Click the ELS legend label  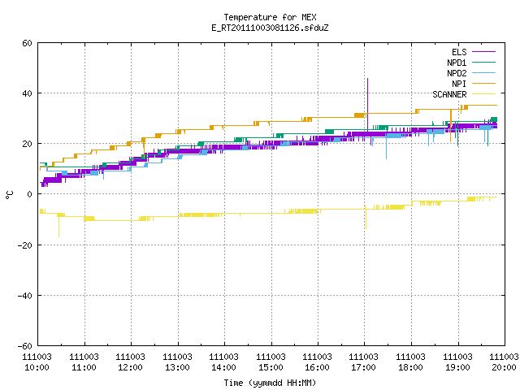point(459,52)
